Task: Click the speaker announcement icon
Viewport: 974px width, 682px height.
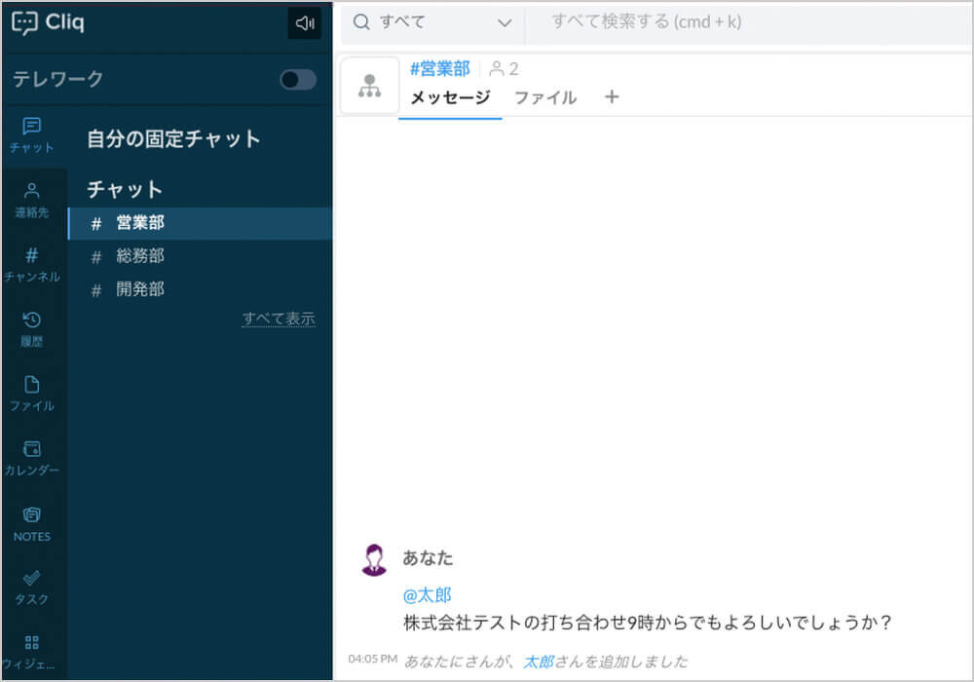Action: pyautogui.click(x=304, y=23)
